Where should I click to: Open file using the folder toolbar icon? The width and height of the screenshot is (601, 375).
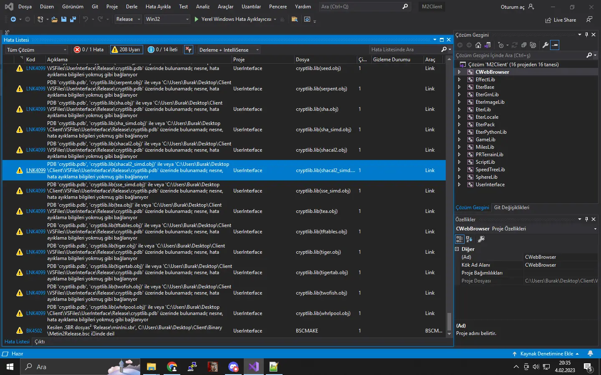(54, 19)
